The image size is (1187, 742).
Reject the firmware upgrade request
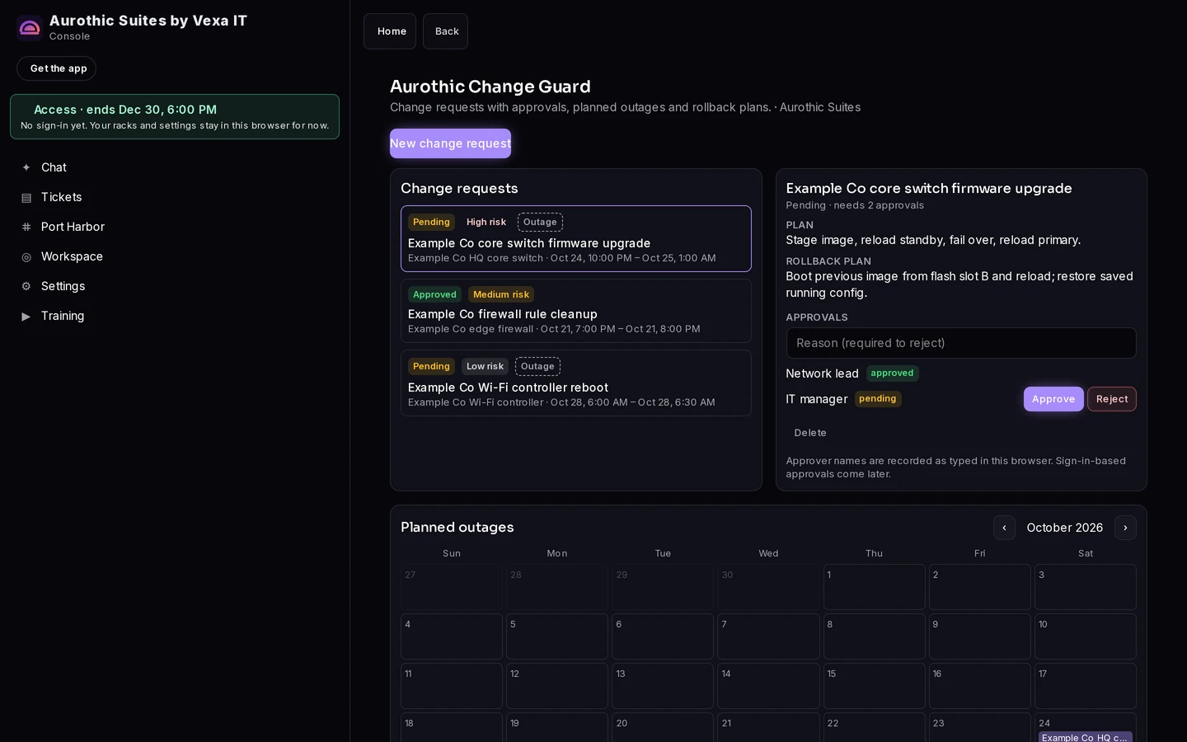pos(1111,399)
